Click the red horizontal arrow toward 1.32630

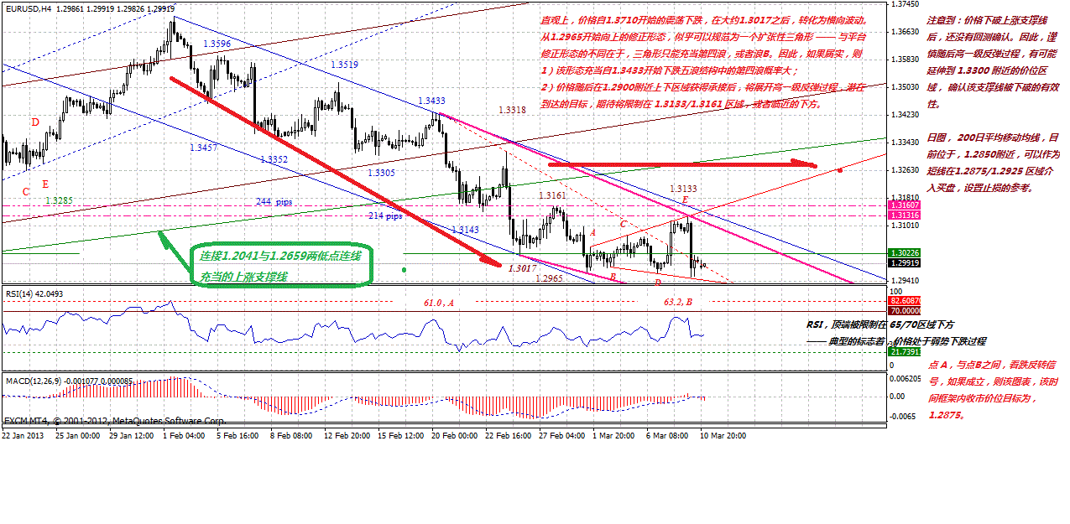tap(682, 165)
